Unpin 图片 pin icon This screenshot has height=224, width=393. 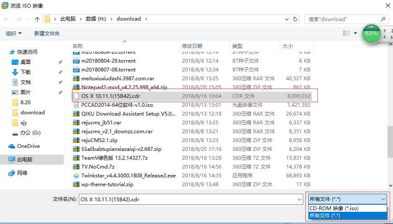coord(60,92)
